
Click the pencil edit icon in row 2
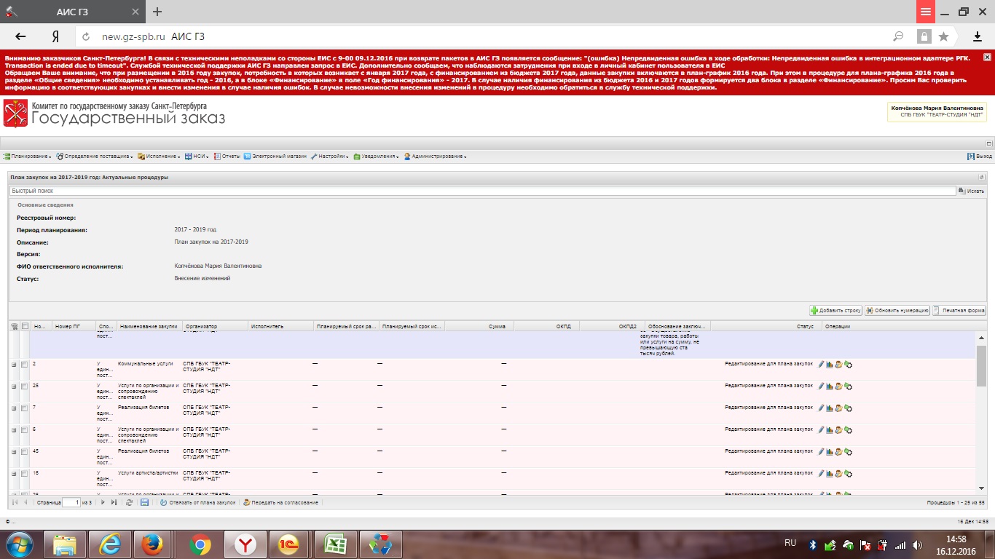click(x=821, y=365)
